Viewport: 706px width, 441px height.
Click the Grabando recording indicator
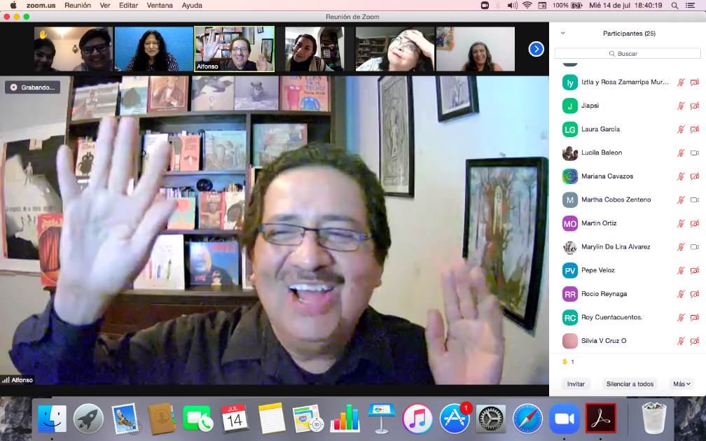(32, 87)
